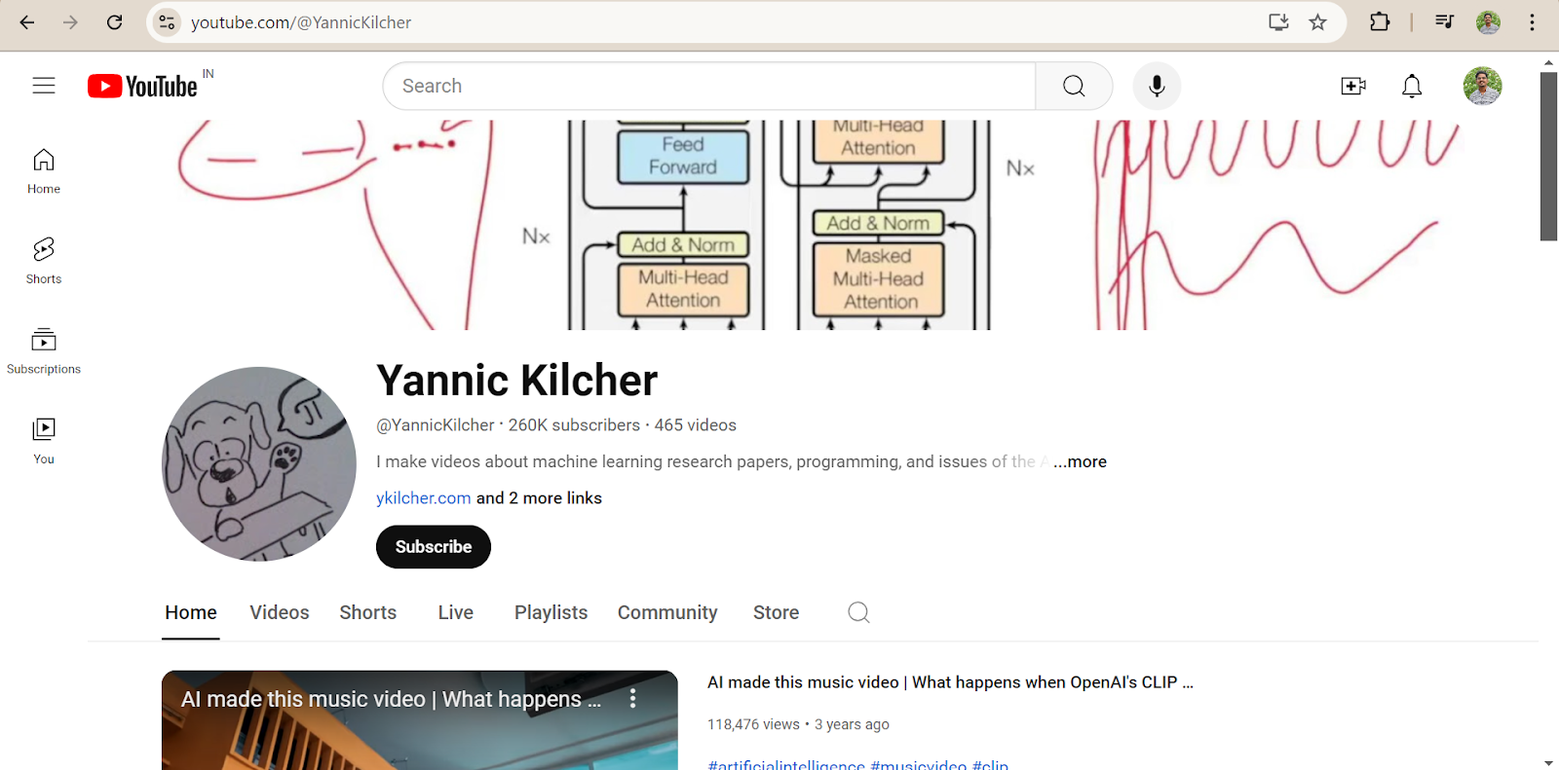The width and height of the screenshot is (1559, 770).
Task: Click the browser address bar URL
Action: point(301,22)
